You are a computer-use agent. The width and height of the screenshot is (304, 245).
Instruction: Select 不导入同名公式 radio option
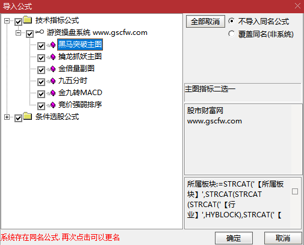pyautogui.click(x=232, y=21)
